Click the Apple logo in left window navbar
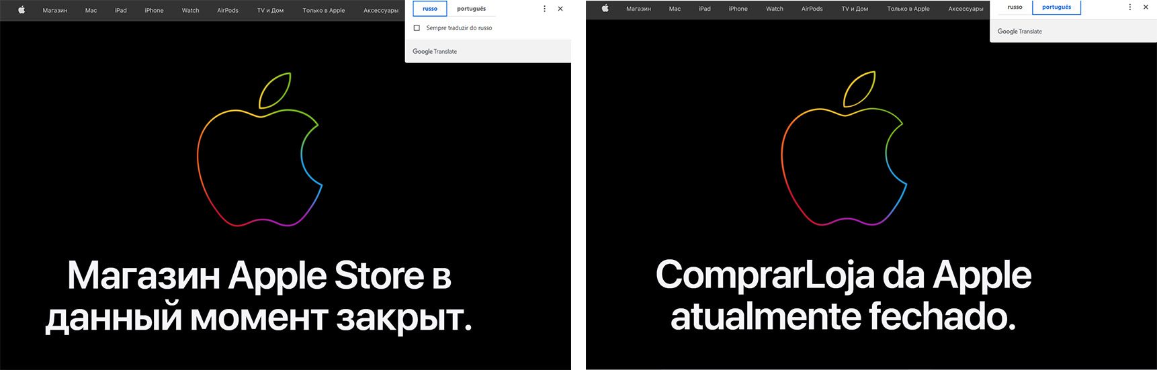The image size is (1157, 370). (x=22, y=10)
